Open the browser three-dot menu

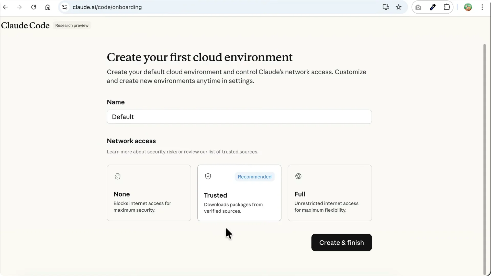(x=482, y=7)
